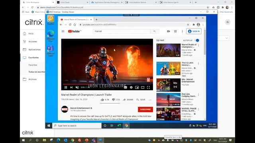Open Desktop Viewer toolbar handle
255x143 pixels.
tap(131, 15)
